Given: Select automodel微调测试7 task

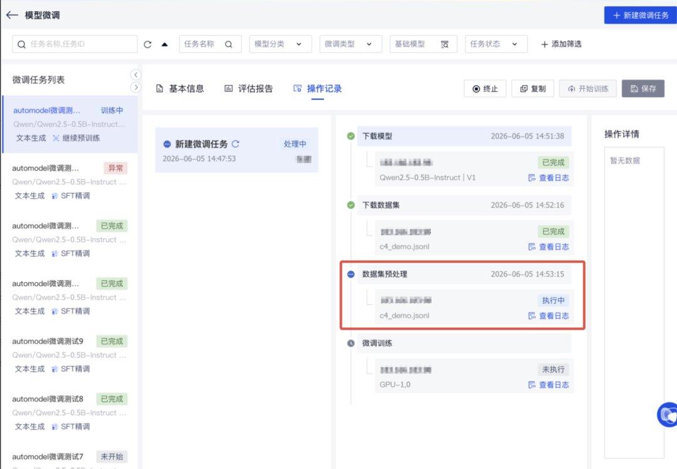Looking at the screenshot, I should tap(70, 457).
